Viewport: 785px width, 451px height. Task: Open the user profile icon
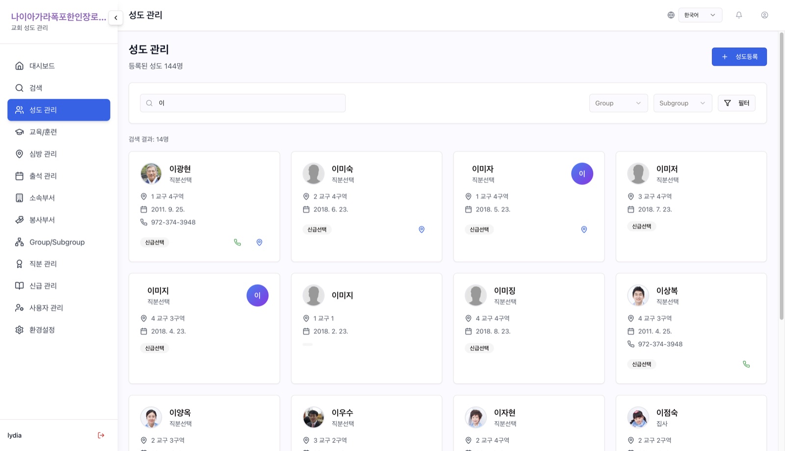(764, 15)
